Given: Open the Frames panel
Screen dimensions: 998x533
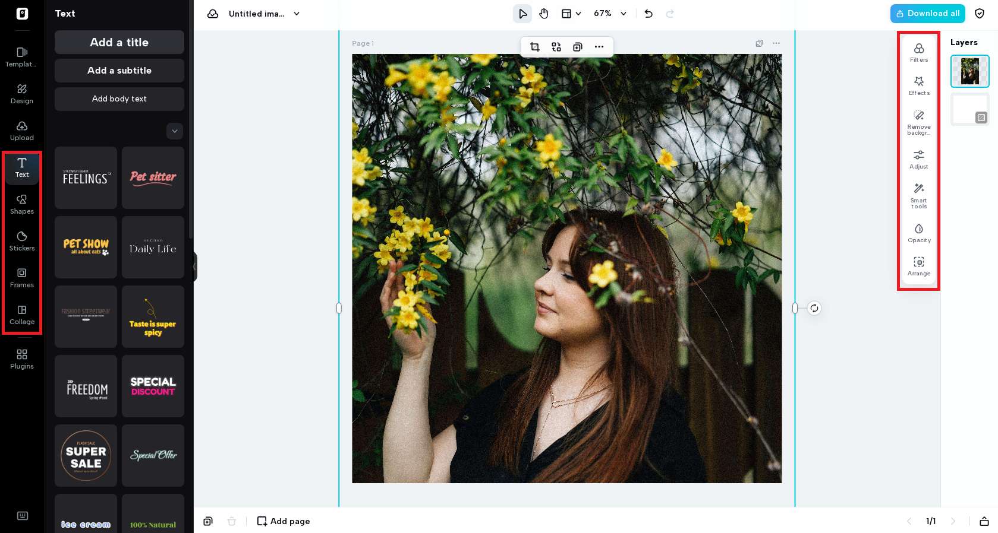Looking at the screenshot, I should [22, 278].
